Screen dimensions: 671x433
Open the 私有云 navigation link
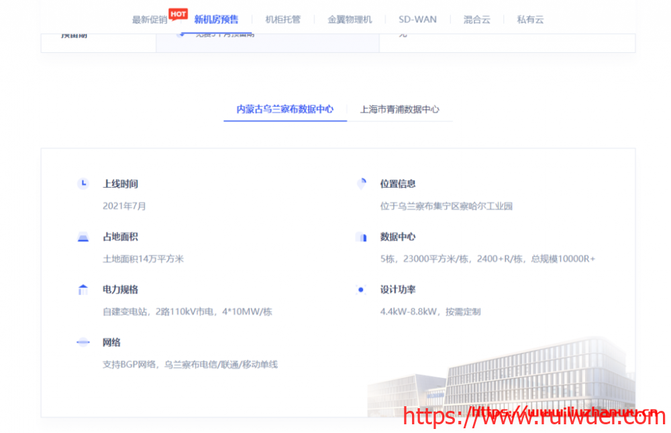[x=530, y=20]
